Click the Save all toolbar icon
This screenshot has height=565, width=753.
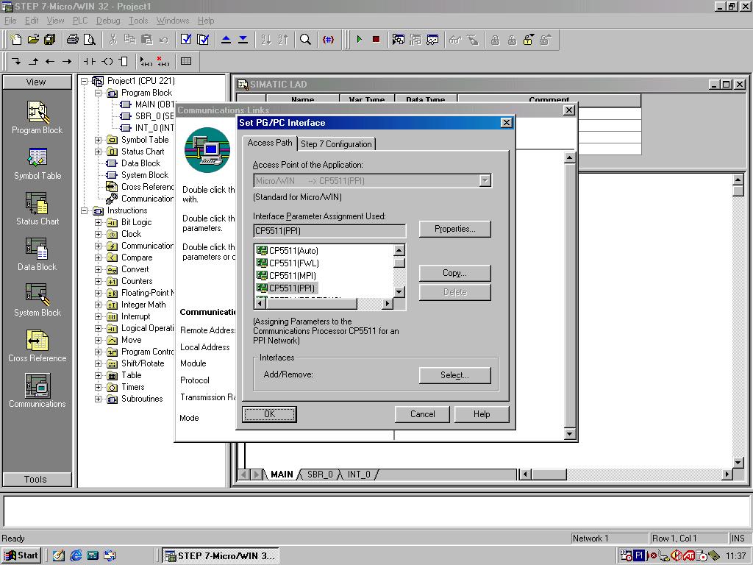pyautogui.click(x=50, y=40)
